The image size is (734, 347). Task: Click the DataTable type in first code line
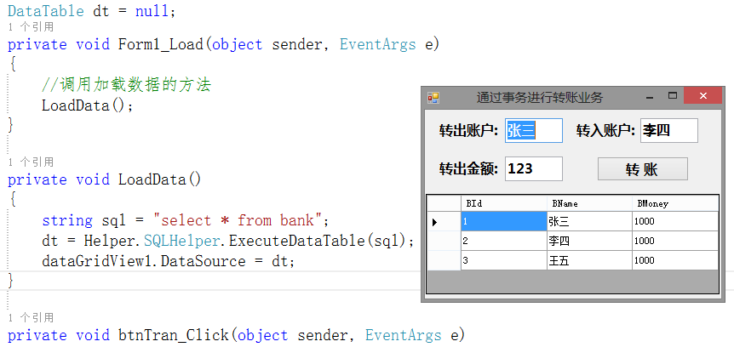(46, 11)
